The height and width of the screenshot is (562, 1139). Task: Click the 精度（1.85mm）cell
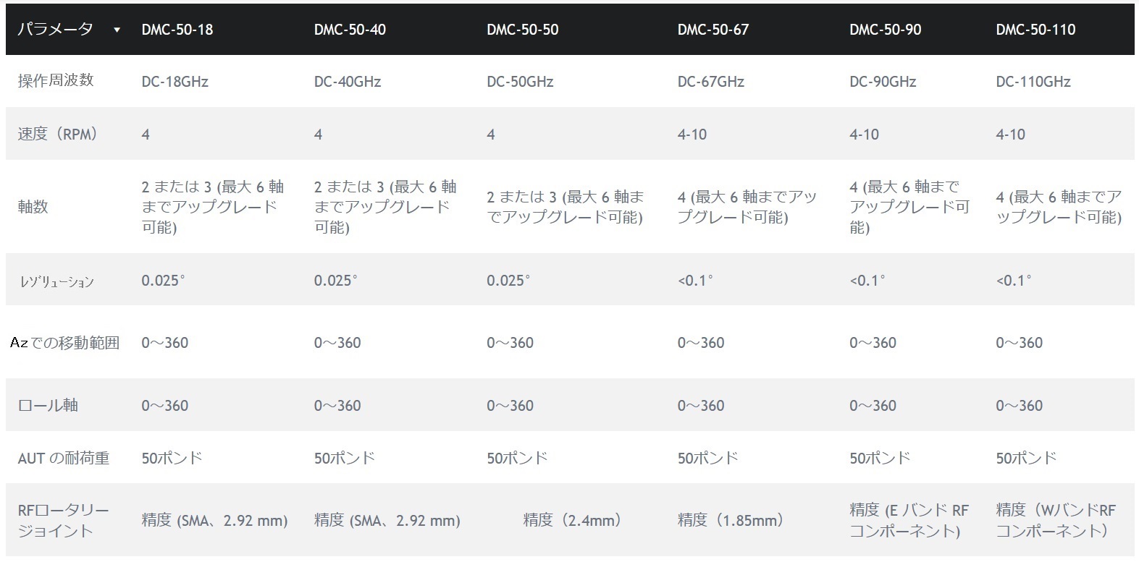(731, 520)
